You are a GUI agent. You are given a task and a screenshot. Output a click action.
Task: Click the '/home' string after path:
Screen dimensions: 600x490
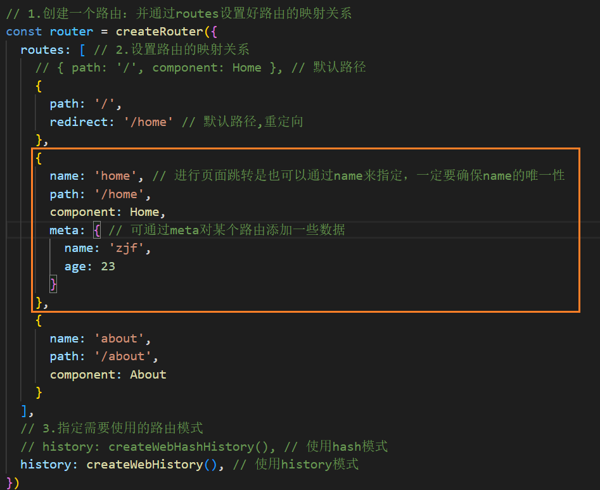[119, 194]
